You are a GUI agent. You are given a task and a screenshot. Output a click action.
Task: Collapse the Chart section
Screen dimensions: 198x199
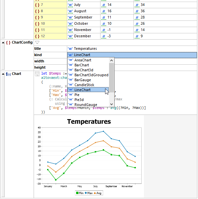(3, 74)
